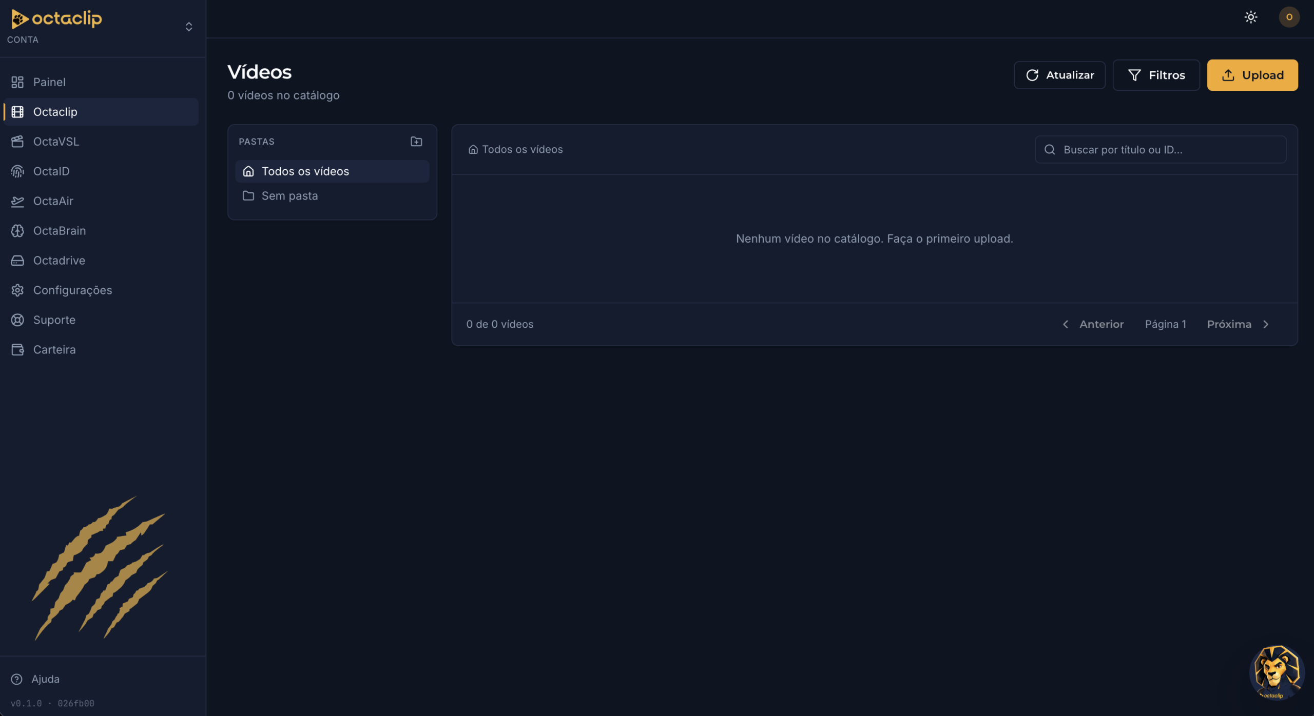Open the OctaID section
The width and height of the screenshot is (1314, 716).
point(101,171)
